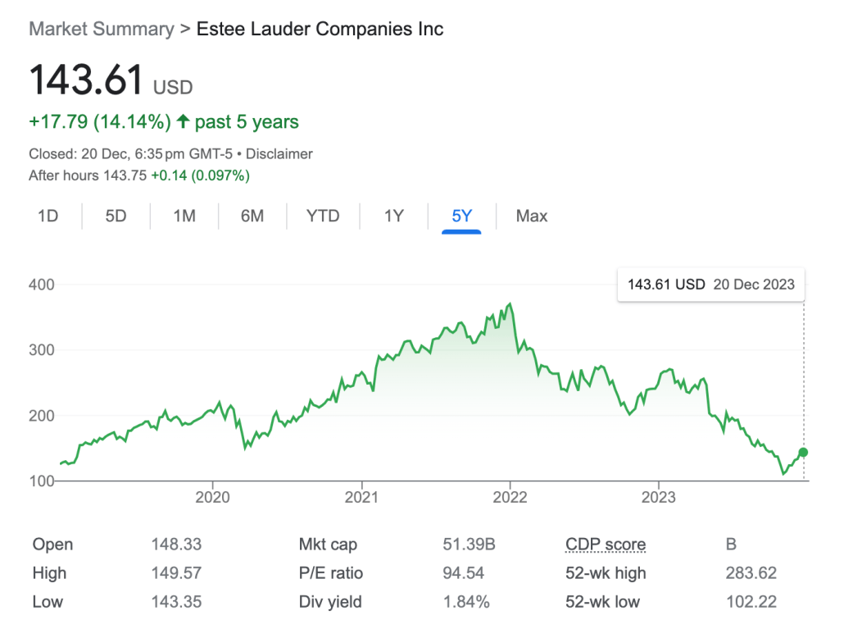Open the Disclaimer link

pos(279,154)
